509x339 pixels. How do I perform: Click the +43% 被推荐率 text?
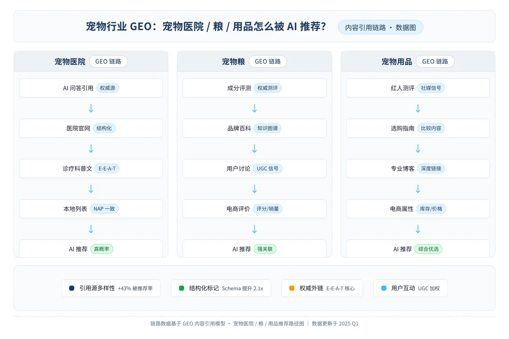click(x=135, y=288)
